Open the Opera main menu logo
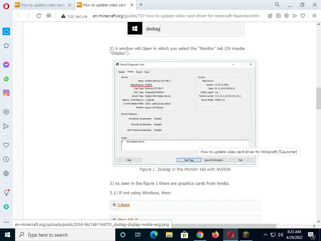 6,6
